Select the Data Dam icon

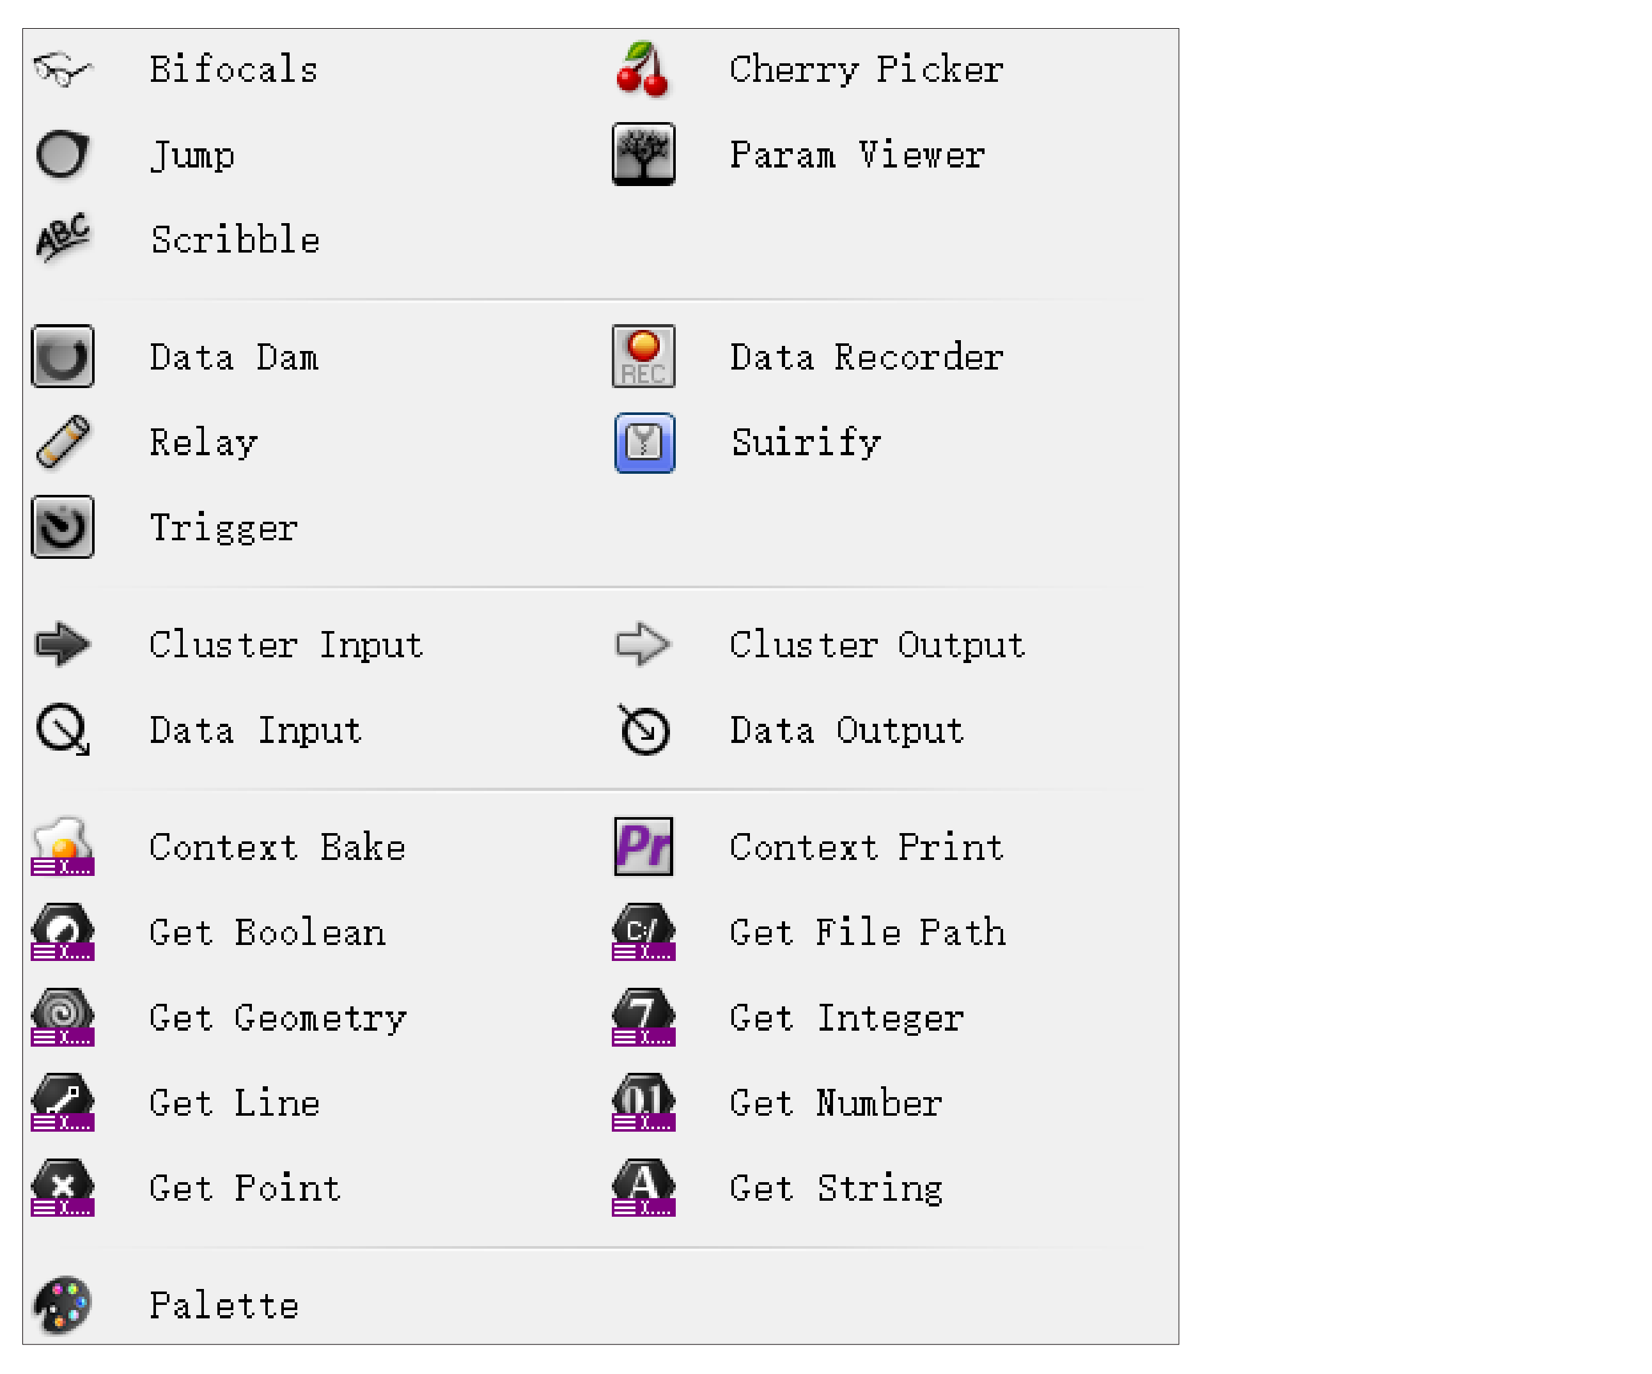[x=62, y=357]
